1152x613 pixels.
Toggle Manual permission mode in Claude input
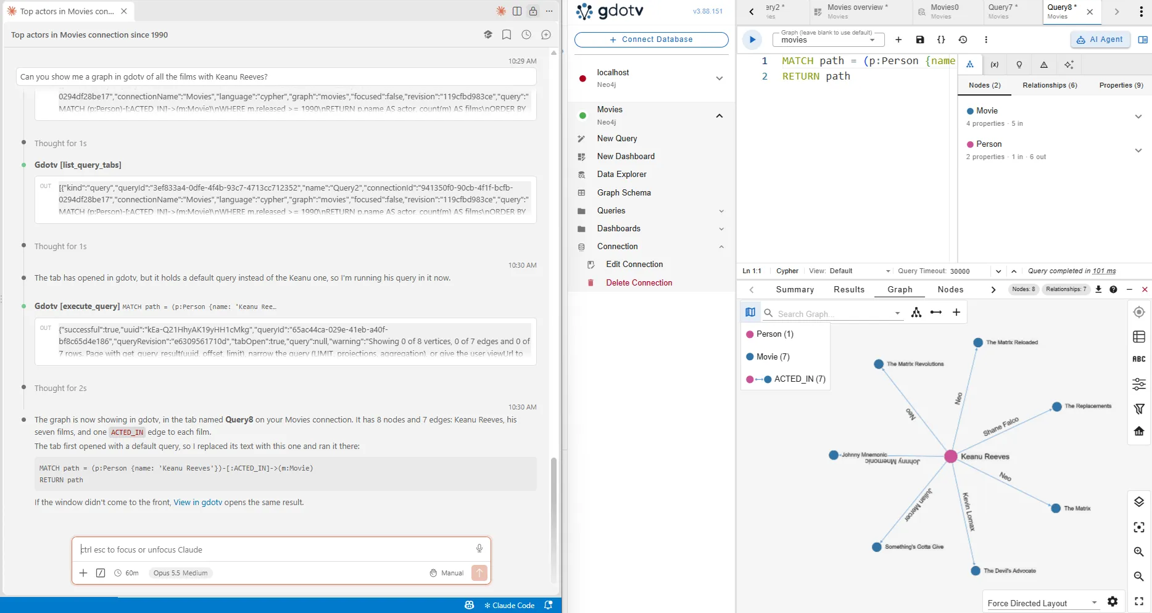(447, 573)
